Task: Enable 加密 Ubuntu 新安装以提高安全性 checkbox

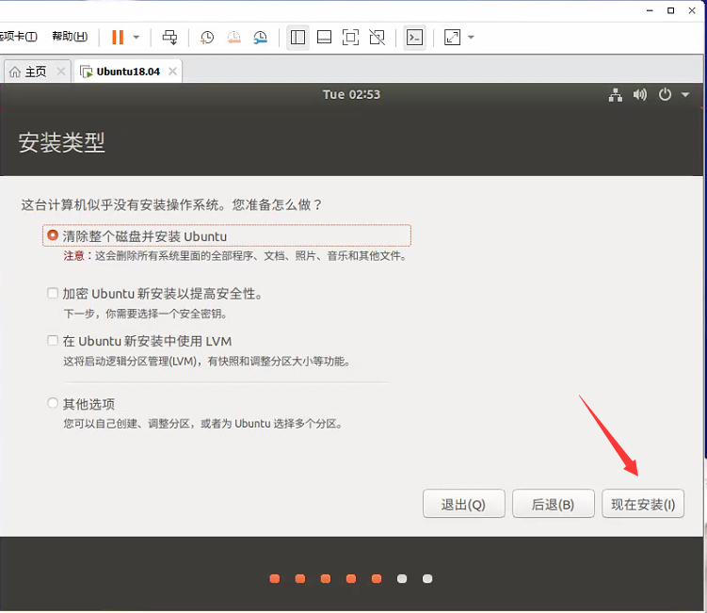Action: [53, 293]
